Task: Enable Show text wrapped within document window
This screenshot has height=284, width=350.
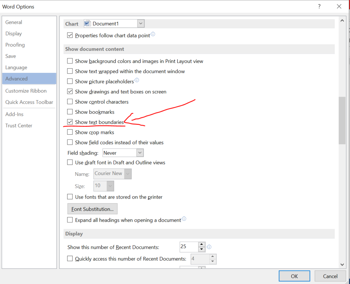Action: coord(70,71)
